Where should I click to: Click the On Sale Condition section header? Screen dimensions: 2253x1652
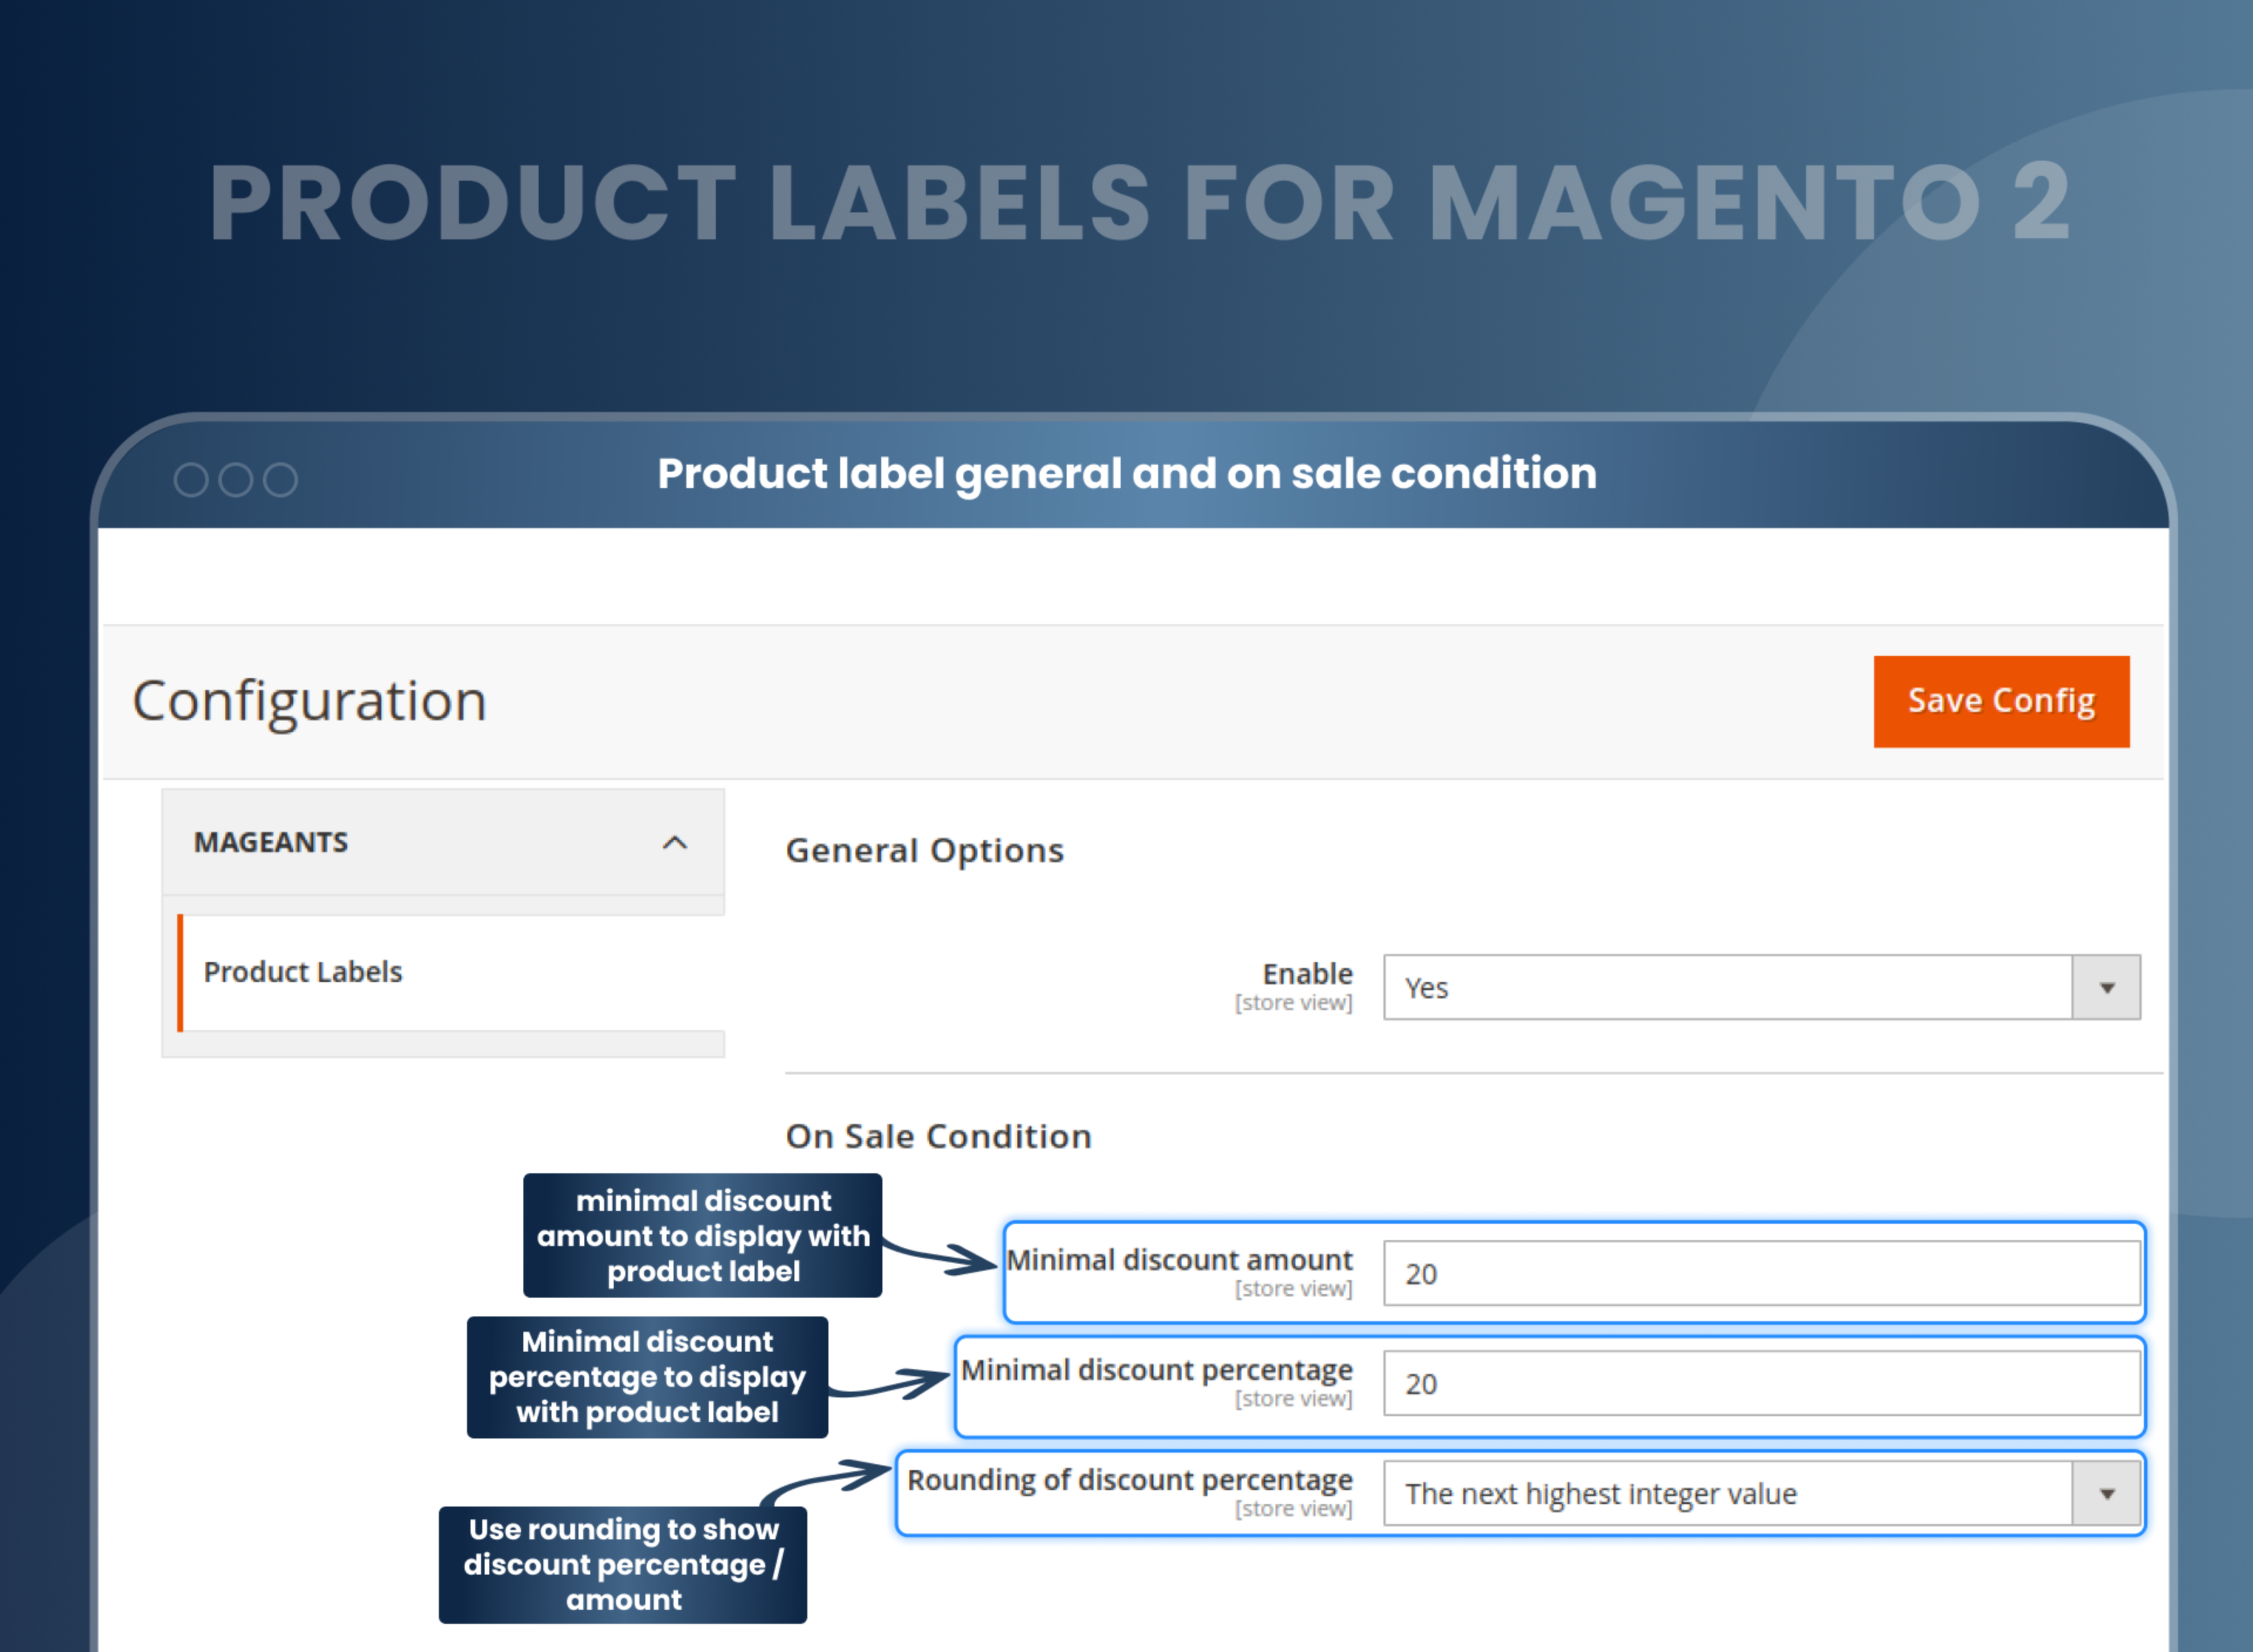point(938,1136)
